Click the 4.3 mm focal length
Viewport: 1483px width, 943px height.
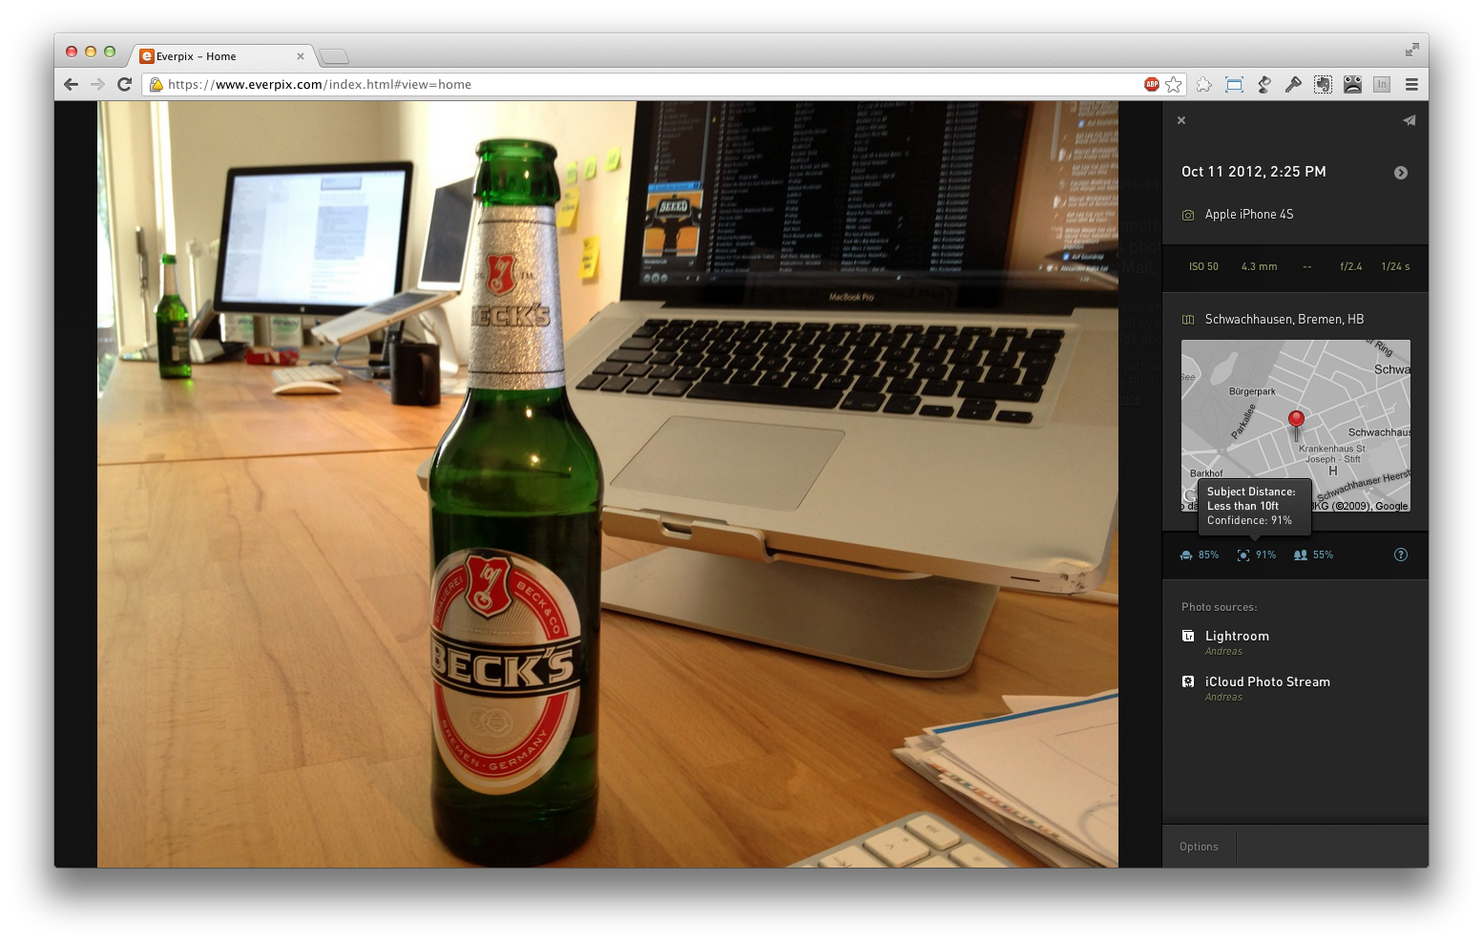[1259, 266]
